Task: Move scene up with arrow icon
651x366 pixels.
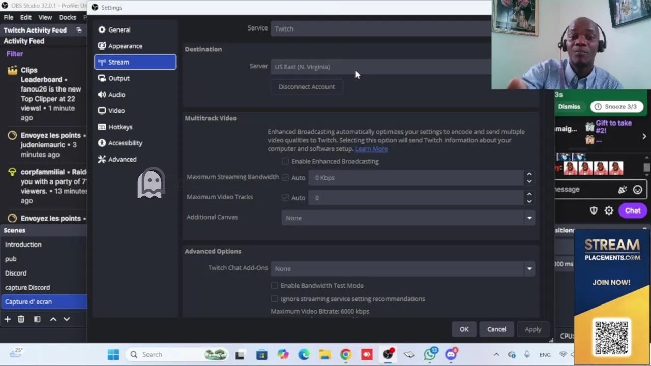Action: coord(53,319)
